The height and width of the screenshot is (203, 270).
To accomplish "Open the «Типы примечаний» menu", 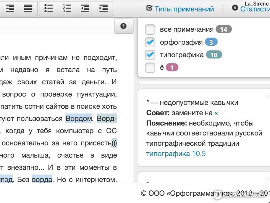I will [x=180, y=9].
